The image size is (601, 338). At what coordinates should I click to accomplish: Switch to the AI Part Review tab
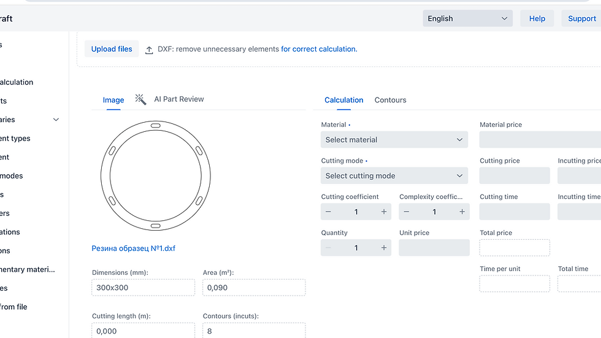coord(178,99)
